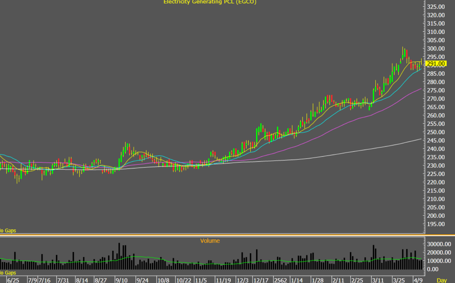
Task: Click the 7/16 date on the time axis
Action: (x=44, y=280)
